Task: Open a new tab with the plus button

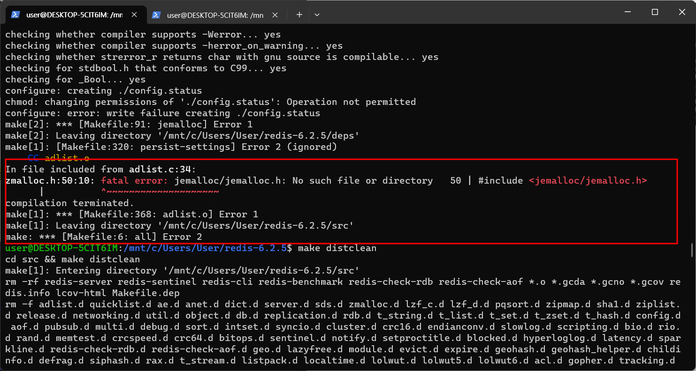Action: [299, 15]
